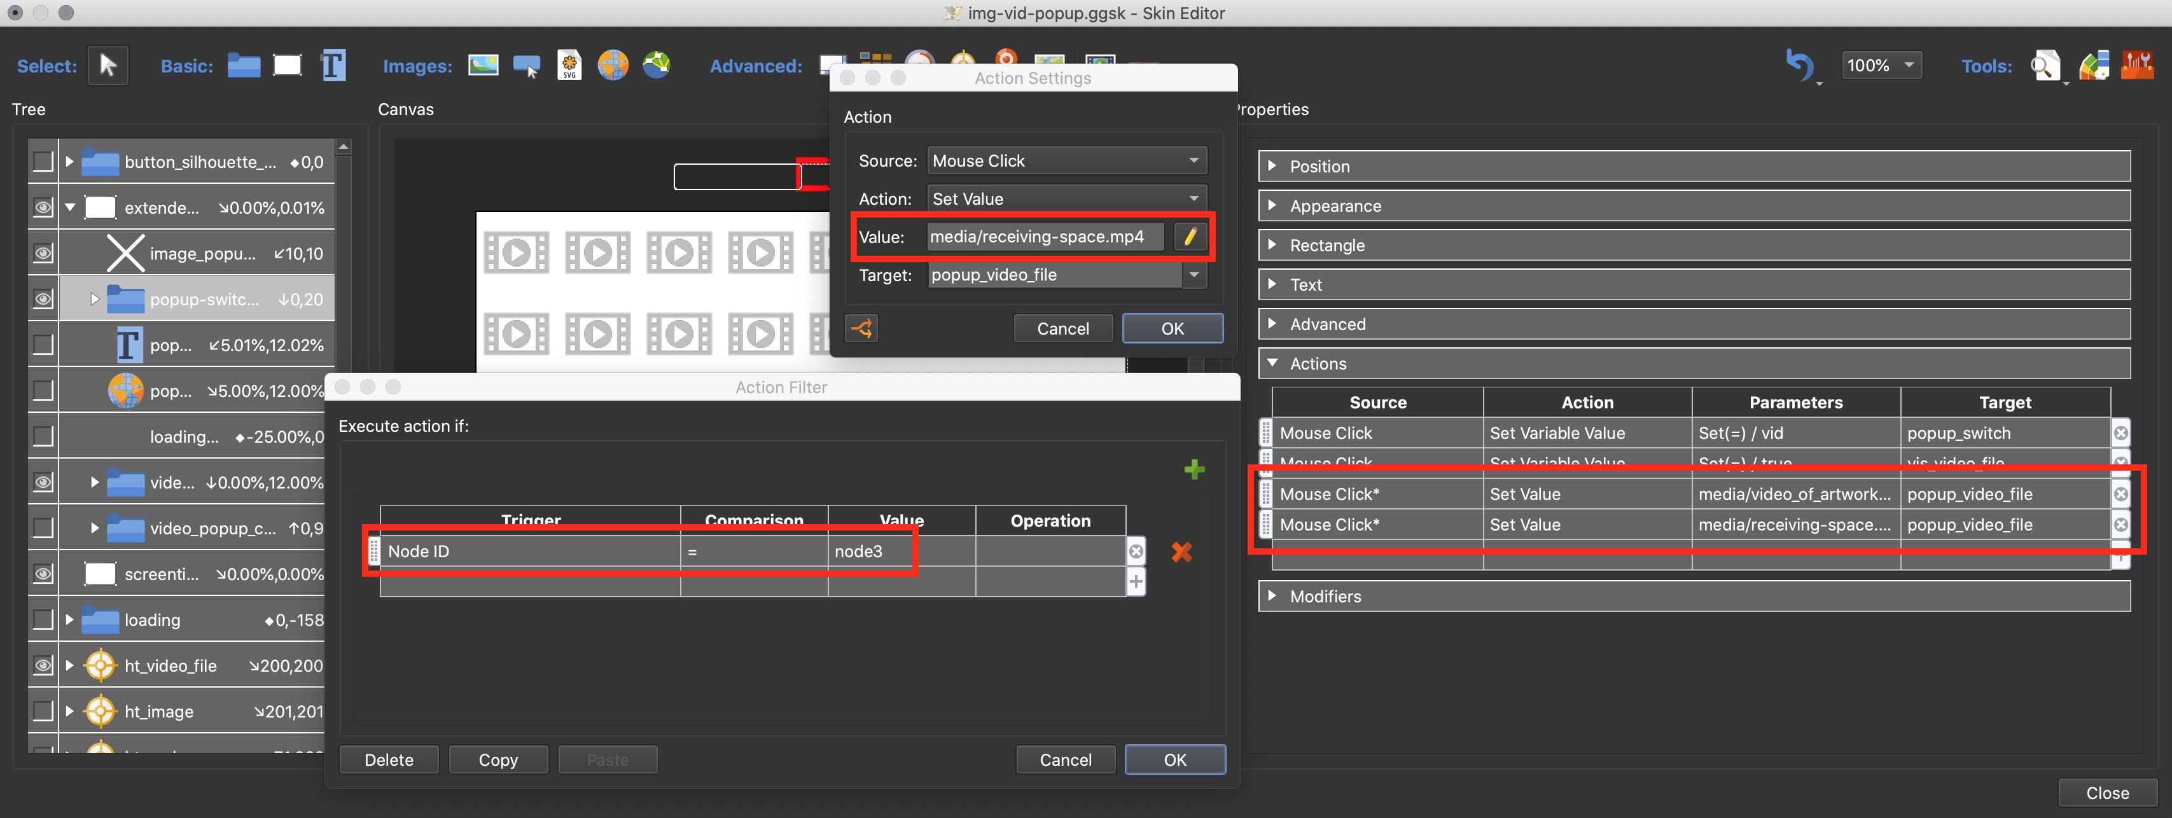Image resolution: width=2172 pixels, height=818 pixels.
Task: Cancel the Action Settings dialog
Action: [1062, 328]
